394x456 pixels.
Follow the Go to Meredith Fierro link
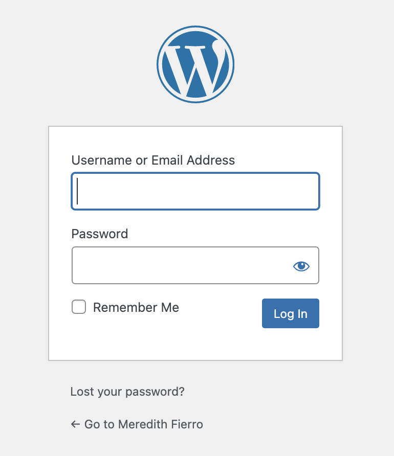click(x=137, y=424)
